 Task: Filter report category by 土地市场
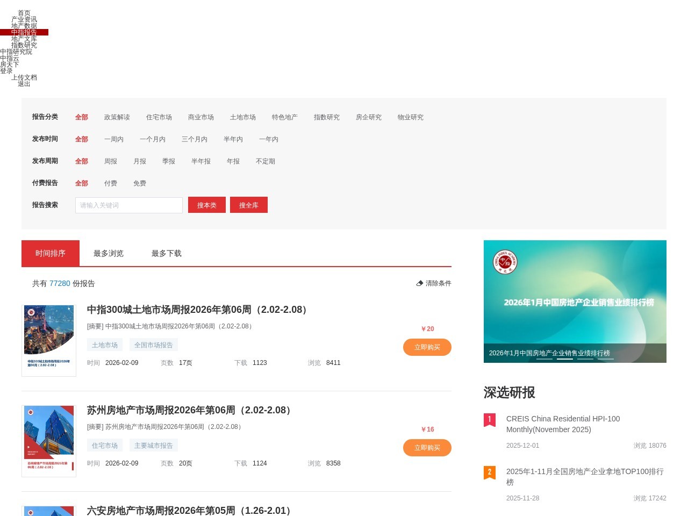pos(243,117)
